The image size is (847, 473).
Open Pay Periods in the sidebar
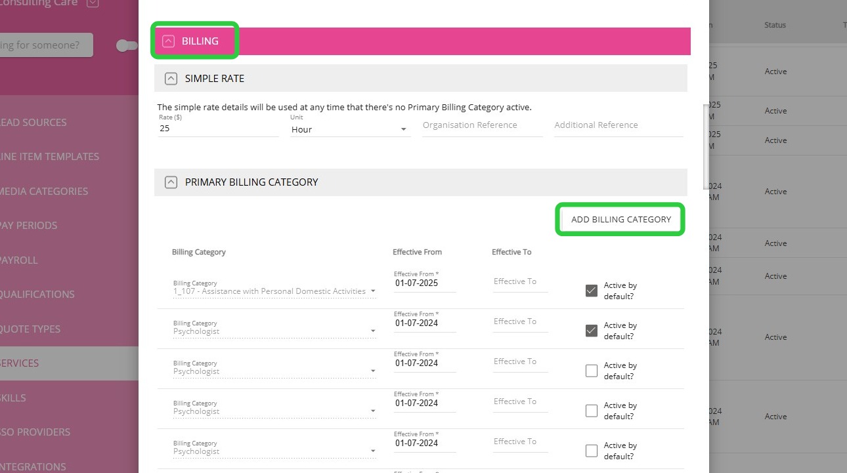coord(29,225)
